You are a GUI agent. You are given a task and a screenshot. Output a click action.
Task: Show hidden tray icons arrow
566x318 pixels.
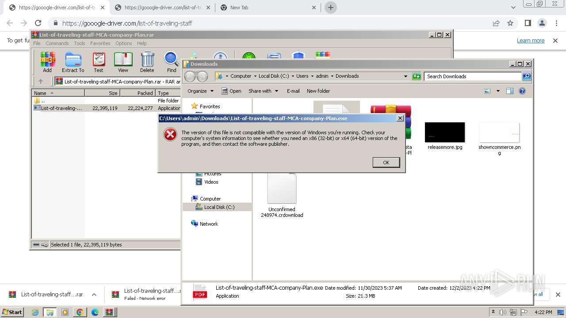point(493,312)
